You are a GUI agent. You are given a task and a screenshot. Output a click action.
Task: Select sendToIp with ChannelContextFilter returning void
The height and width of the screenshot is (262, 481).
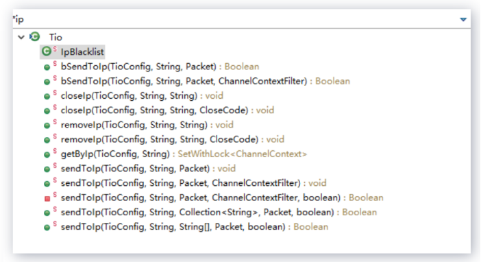[x=194, y=182]
